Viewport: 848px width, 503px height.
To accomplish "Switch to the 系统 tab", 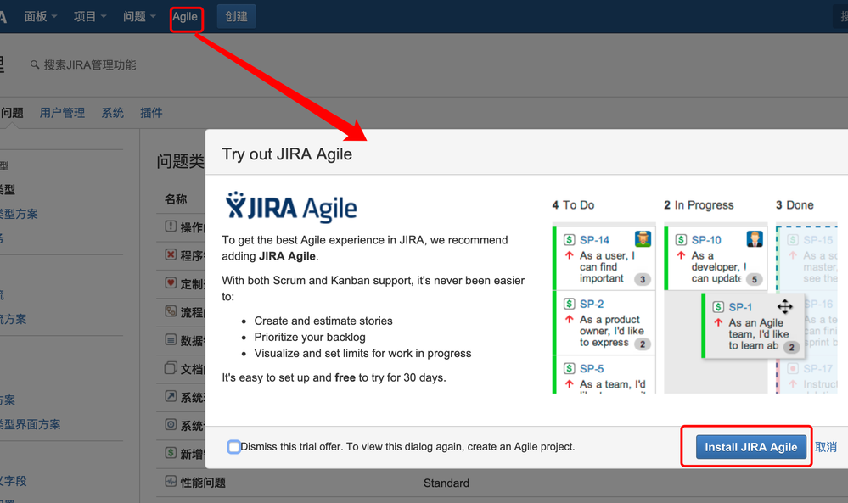I will (x=113, y=112).
